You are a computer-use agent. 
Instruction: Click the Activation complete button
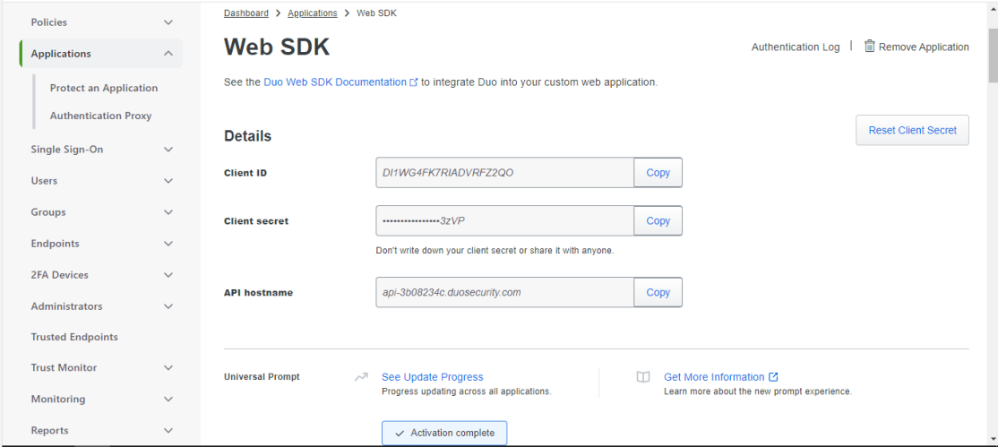[444, 433]
